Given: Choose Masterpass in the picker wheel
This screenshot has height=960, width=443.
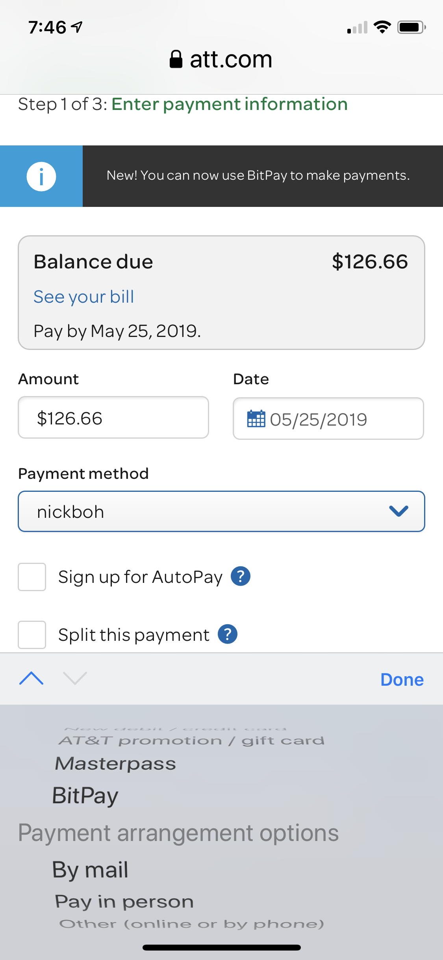Looking at the screenshot, I should pos(115,764).
